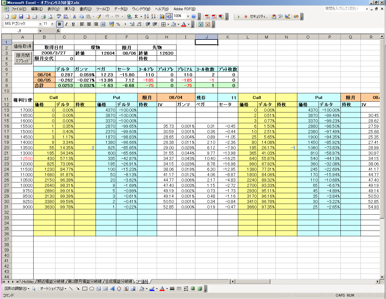The width and height of the screenshot is (386, 299).
Task: Click the help question input box
Action: (345, 9)
